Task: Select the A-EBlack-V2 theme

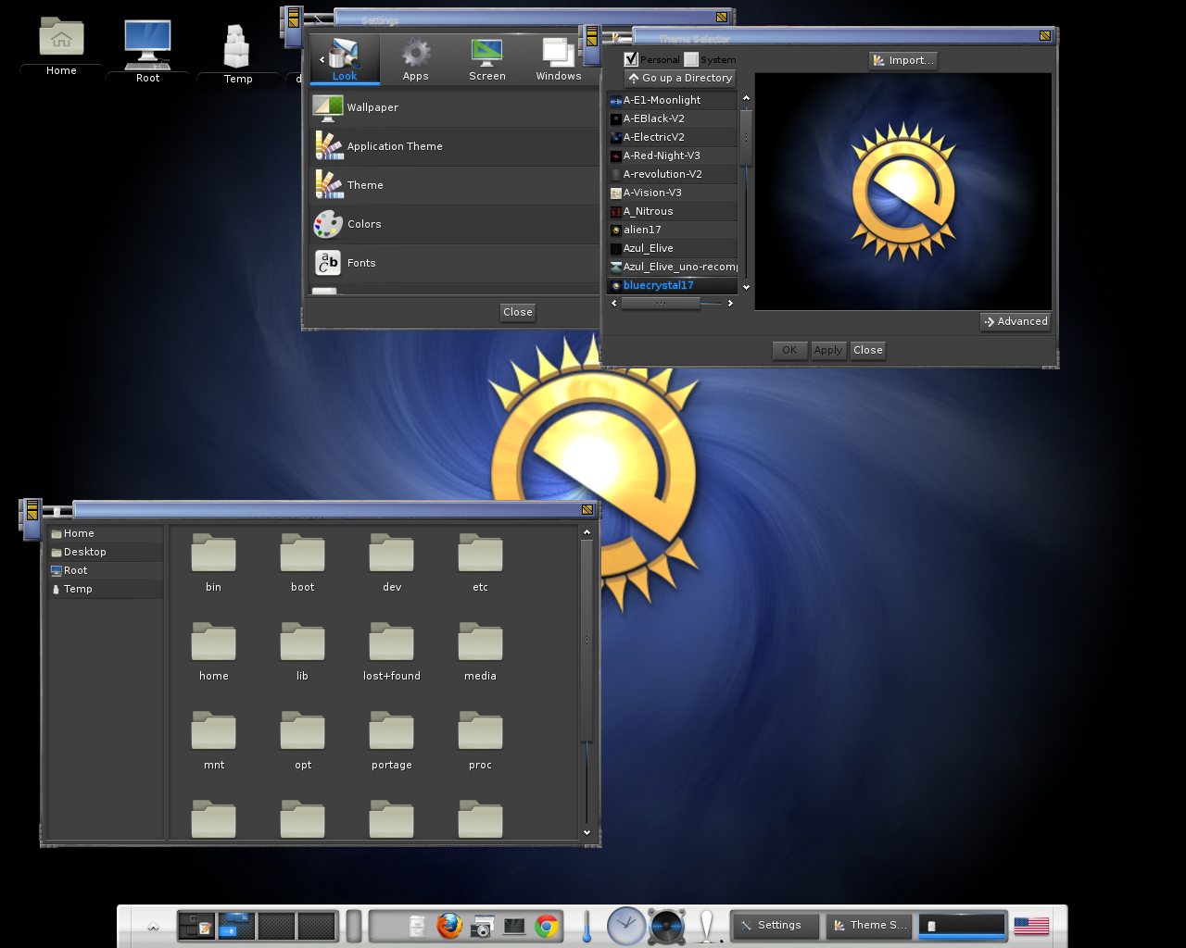Action: coord(672,118)
